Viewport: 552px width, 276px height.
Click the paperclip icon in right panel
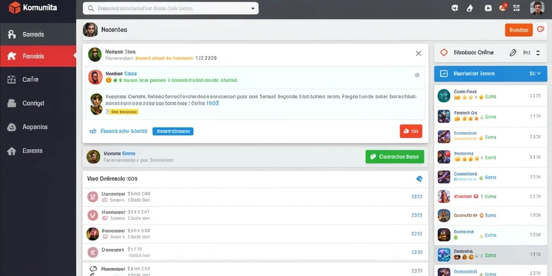click(513, 53)
